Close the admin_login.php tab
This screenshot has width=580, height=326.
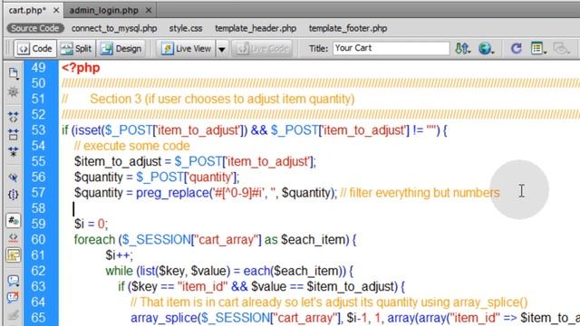[149, 10]
